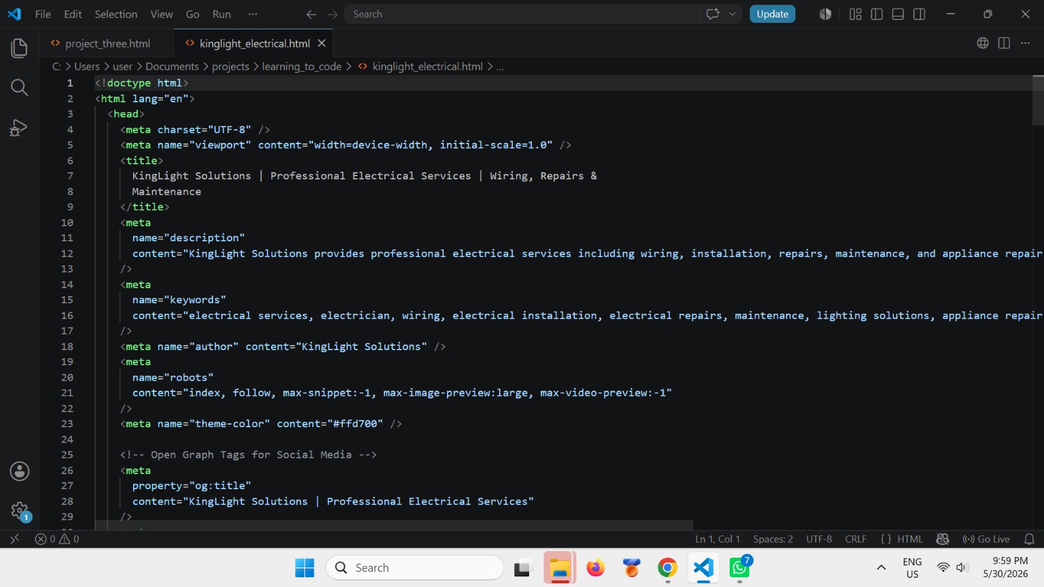The image size is (1044, 587).
Task: Open the Run menu
Action: [x=222, y=14]
